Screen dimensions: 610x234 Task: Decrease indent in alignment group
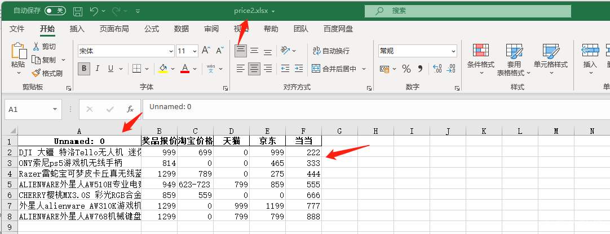coord(285,69)
